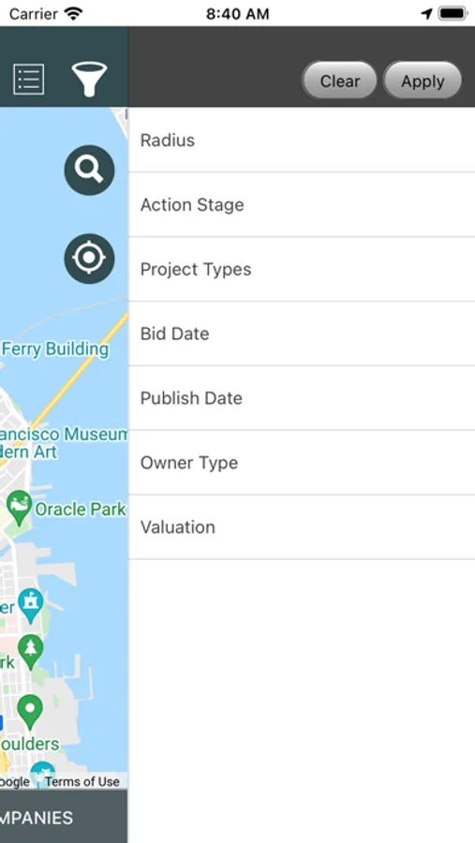Open the Bid Date filter option
Image resolution: width=475 pixels, height=843 pixels.
(x=302, y=333)
